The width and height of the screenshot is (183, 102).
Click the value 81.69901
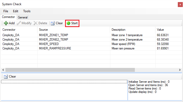(163, 48)
